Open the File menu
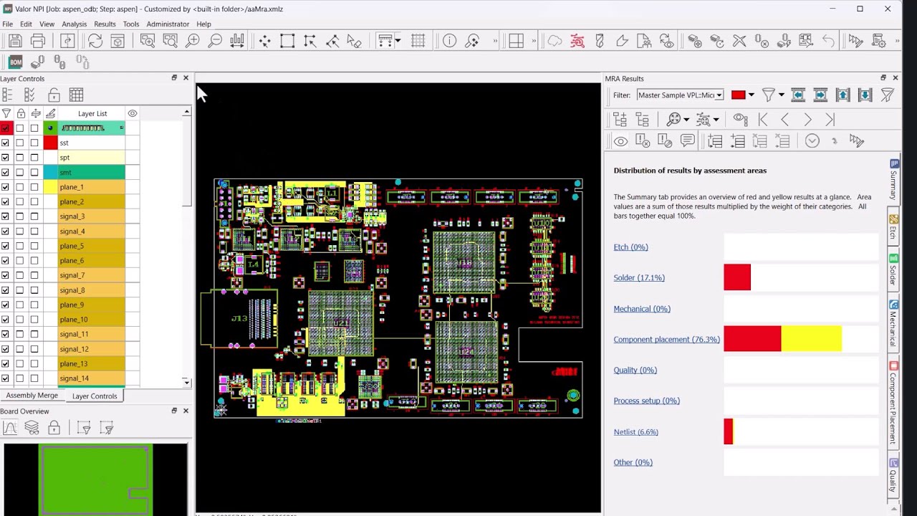Viewport: 917px width, 516px height. click(x=7, y=24)
